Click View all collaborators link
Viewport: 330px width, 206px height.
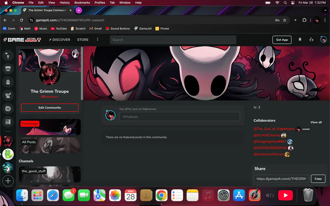click(x=316, y=122)
